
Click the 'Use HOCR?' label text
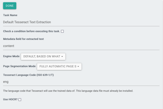10,100
